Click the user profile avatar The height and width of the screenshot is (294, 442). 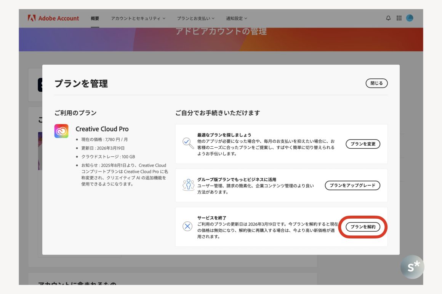pos(410,18)
